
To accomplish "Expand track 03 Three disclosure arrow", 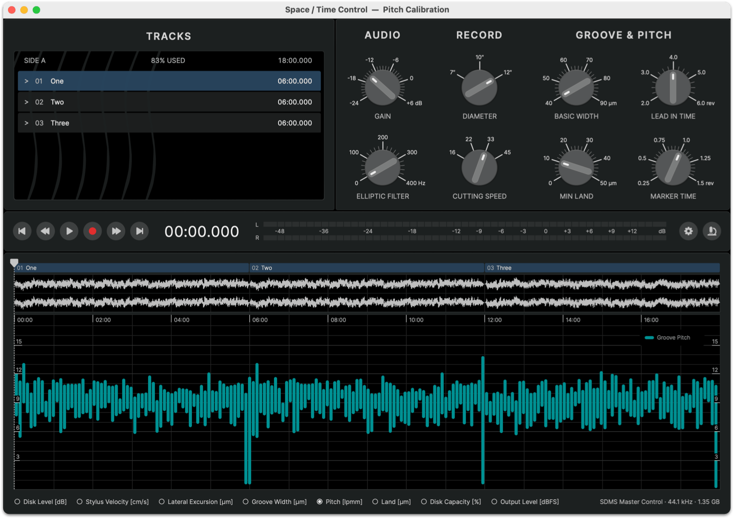I will (27, 123).
